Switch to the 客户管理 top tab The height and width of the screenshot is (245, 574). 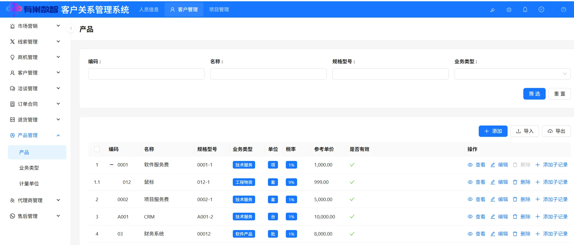(184, 9)
